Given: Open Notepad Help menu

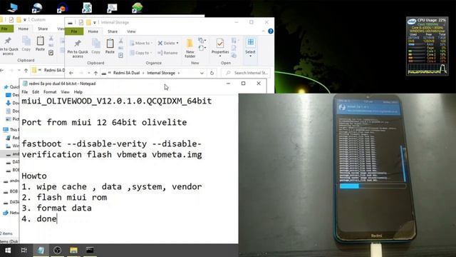Looking at the screenshot, I should [x=78, y=92].
